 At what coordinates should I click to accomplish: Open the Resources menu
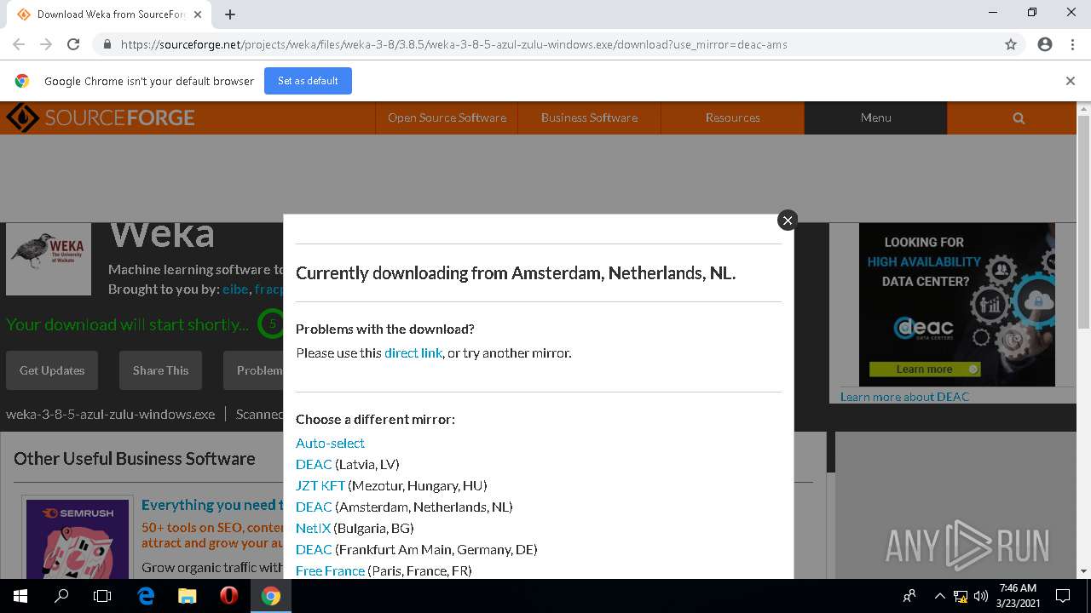pos(732,117)
